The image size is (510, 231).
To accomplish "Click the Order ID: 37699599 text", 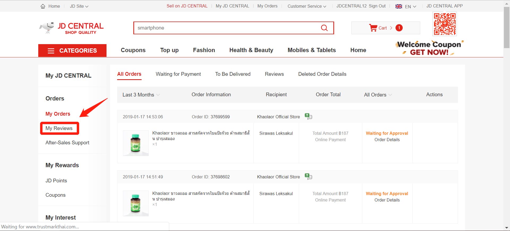I will (x=211, y=117).
